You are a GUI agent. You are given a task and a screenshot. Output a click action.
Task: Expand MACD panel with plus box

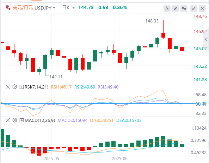[x=21, y=120]
